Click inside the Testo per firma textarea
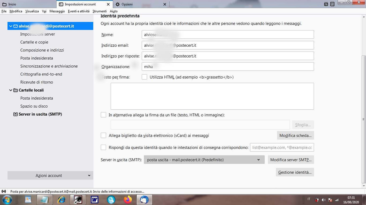The width and height of the screenshot is (366, 205). point(212,96)
